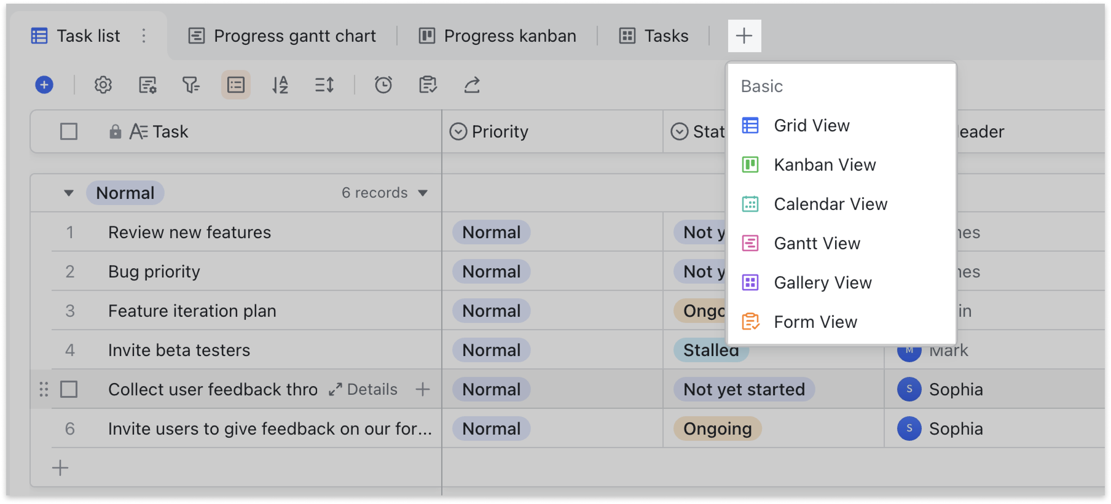Toggle row checkbox for Collect user feedback
This screenshot has width=1111, height=504.
point(69,388)
